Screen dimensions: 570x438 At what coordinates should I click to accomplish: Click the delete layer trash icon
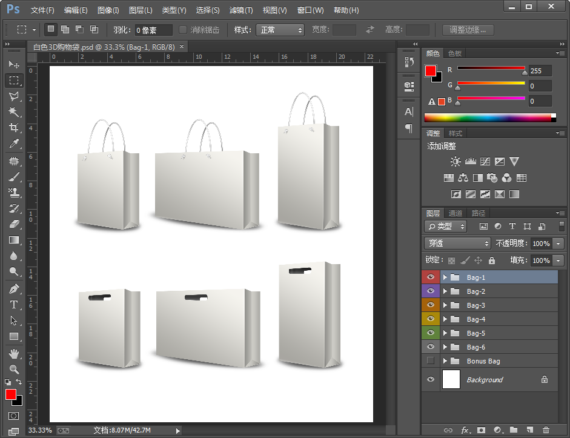[546, 430]
